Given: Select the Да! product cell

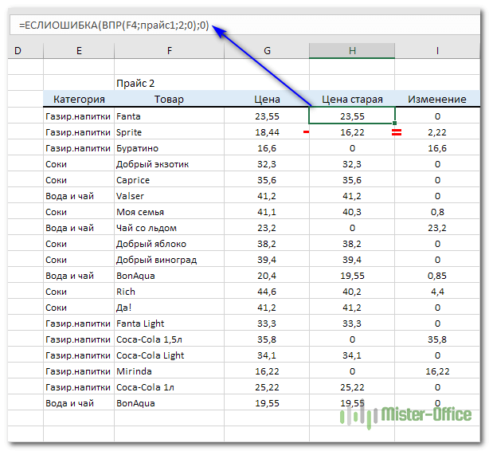Looking at the screenshot, I should click(x=170, y=307).
